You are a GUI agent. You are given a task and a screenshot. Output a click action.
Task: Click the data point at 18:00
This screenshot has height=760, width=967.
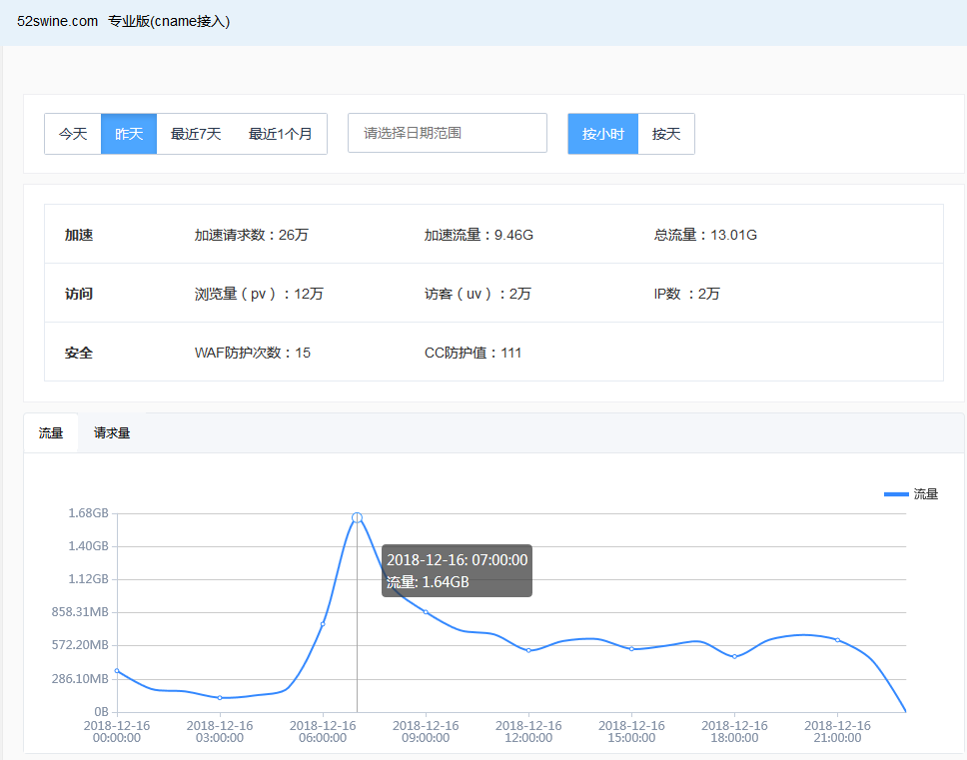(x=734, y=656)
